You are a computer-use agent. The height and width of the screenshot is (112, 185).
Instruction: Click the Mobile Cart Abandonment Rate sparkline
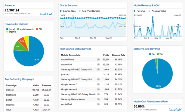pyautogui.click(x=175, y=110)
